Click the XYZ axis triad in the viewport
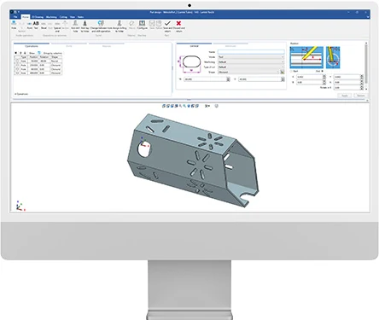 (20, 206)
